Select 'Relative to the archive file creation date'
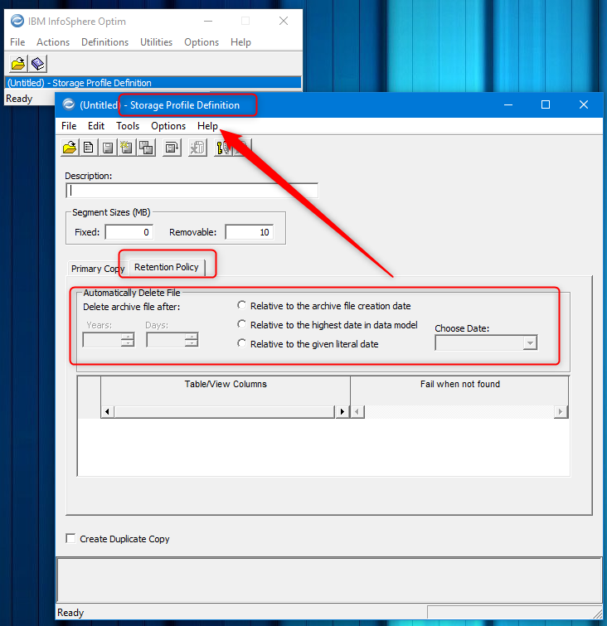The image size is (607, 626). [x=241, y=305]
